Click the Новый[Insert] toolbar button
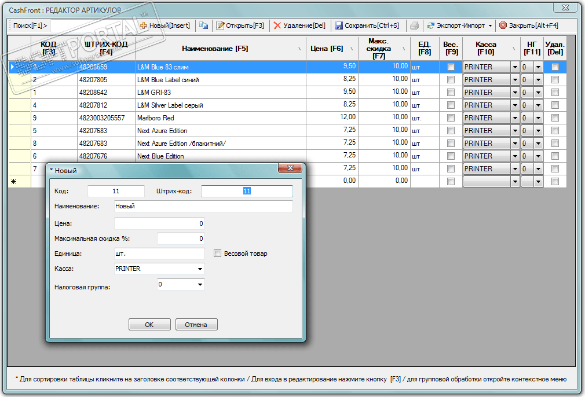 pos(165,25)
